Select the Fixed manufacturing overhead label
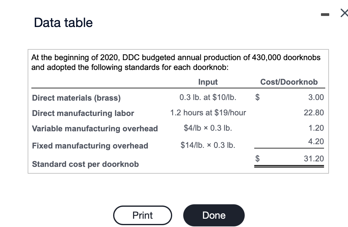This screenshot has width=348, height=227. (x=90, y=145)
